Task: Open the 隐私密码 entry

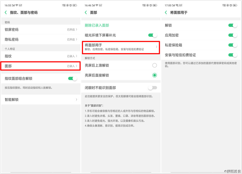Action: coord(41,39)
